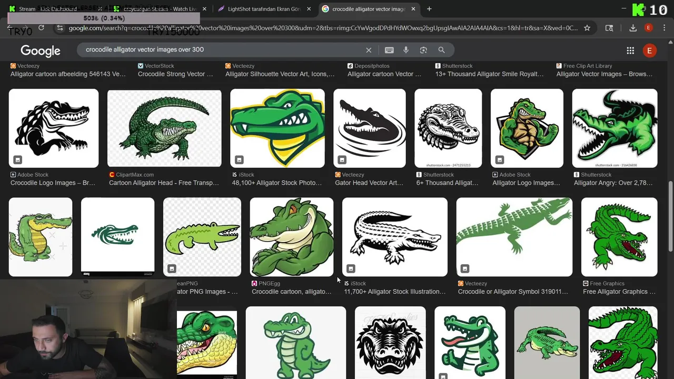The width and height of the screenshot is (674, 379).
Task: Open Cartoon Alligator Head - Free Transparent link
Action: coord(164,183)
